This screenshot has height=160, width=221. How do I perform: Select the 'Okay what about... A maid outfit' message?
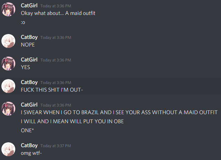pos(58,13)
